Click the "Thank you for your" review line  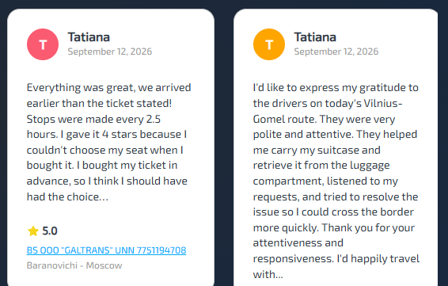pyautogui.click(x=334, y=228)
